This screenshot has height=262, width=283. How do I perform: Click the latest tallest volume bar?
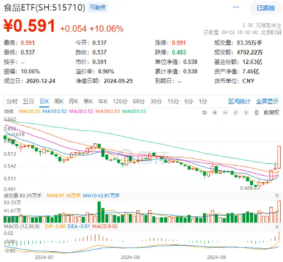(279, 211)
